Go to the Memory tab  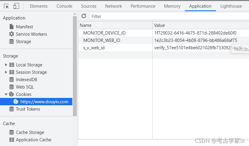(172, 6)
